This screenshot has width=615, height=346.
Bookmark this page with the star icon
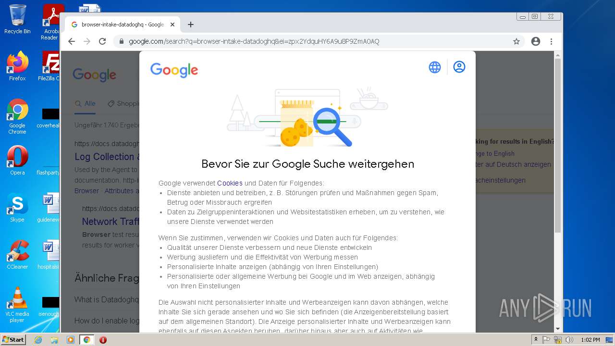pos(517,41)
